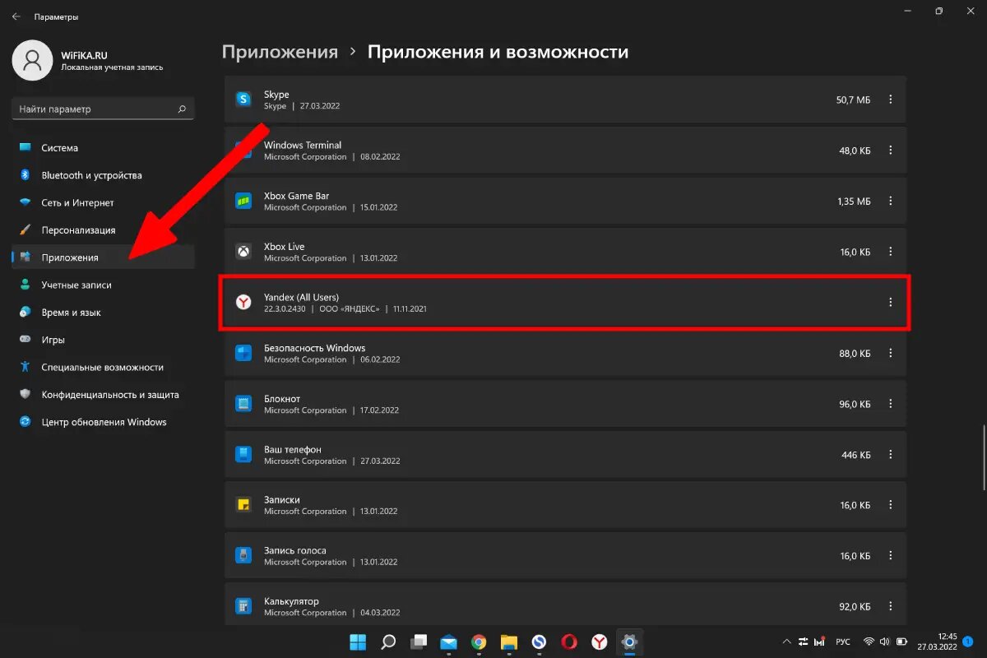Open the three-dot menu for Ваш телефон
Viewport: 987px width, 658px height.
tap(890, 455)
